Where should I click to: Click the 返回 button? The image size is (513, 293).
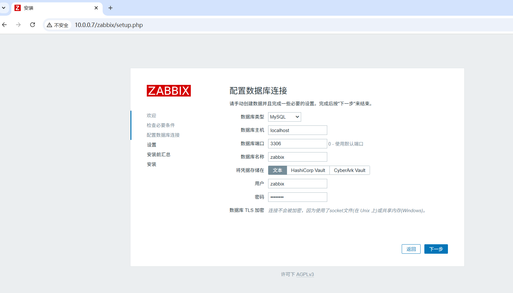pyautogui.click(x=411, y=249)
